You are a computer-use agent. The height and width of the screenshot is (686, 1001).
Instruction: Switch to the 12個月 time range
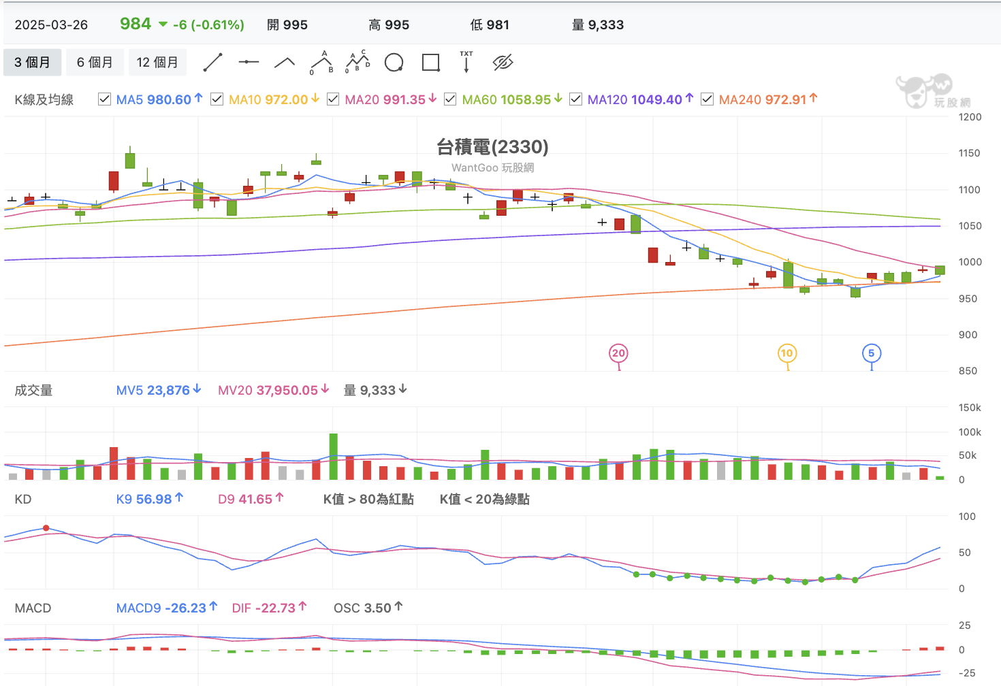point(157,63)
